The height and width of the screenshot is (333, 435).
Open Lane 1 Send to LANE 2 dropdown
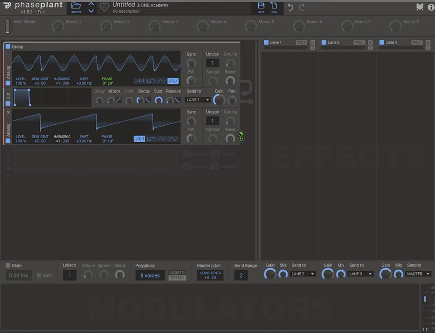pyautogui.click(x=303, y=274)
